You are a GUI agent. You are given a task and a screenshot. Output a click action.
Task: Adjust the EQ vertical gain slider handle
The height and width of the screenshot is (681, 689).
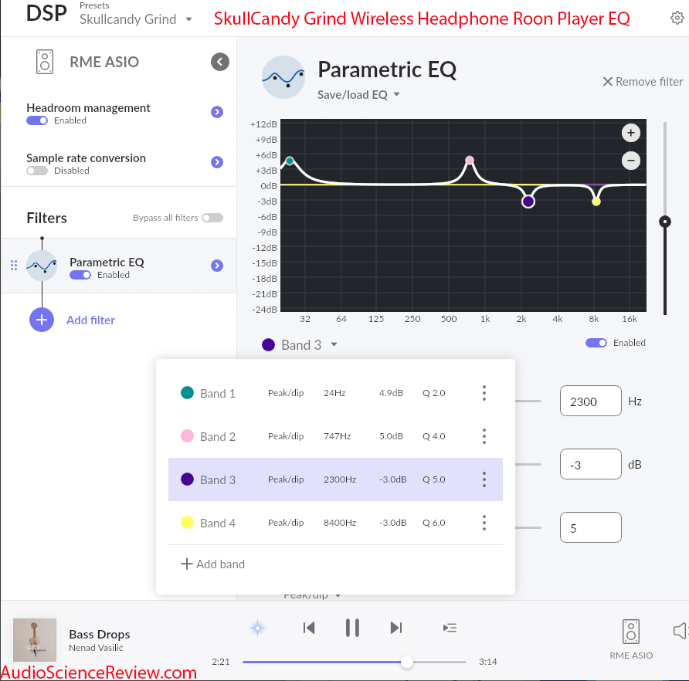click(x=665, y=222)
